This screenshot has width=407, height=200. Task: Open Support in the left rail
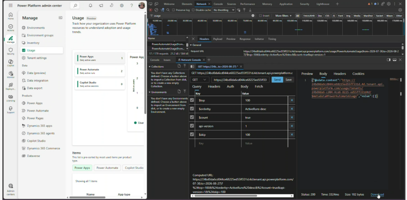[11, 110]
